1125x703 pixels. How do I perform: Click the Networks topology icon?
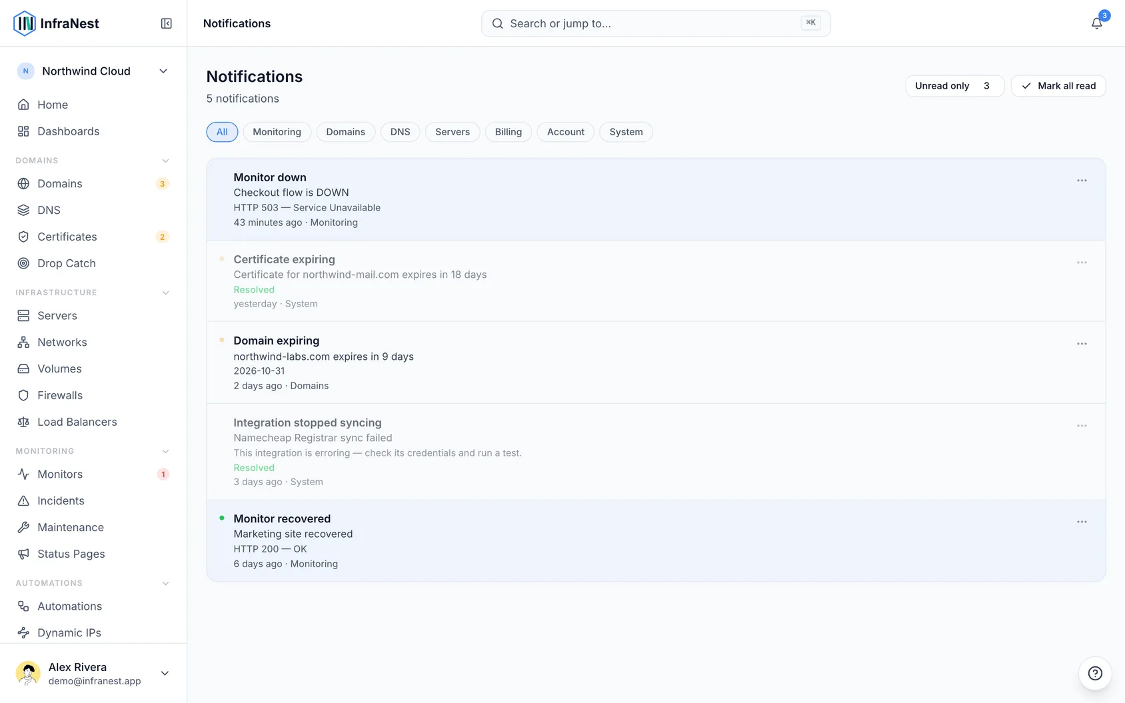(23, 342)
